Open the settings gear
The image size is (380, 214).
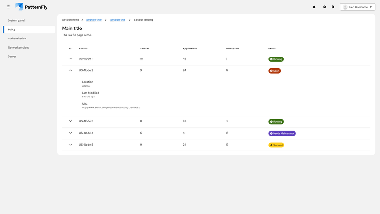(x=325, y=7)
